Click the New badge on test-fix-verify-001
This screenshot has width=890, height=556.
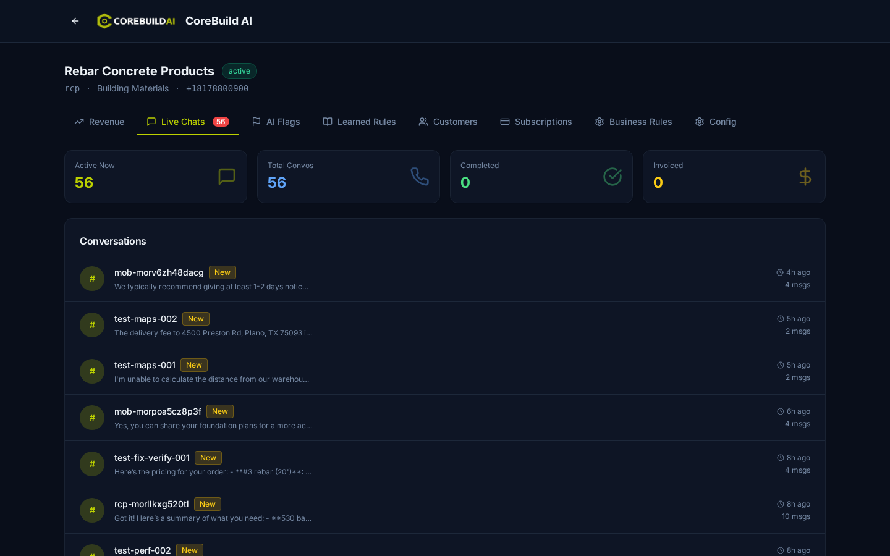pos(208,458)
